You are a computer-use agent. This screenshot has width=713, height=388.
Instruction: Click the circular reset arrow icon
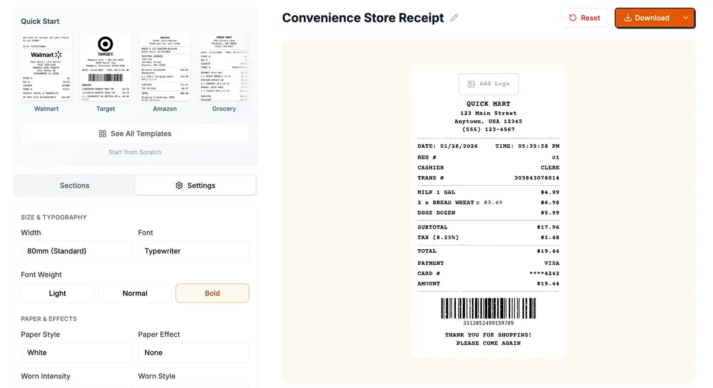572,18
